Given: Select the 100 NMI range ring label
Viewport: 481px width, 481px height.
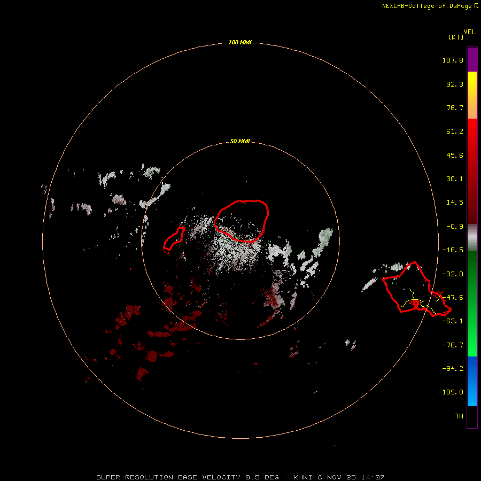Looking at the screenshot, I should pos(240,42).
